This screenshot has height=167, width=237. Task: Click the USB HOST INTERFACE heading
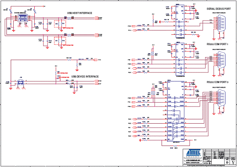[x=80, y=13]
